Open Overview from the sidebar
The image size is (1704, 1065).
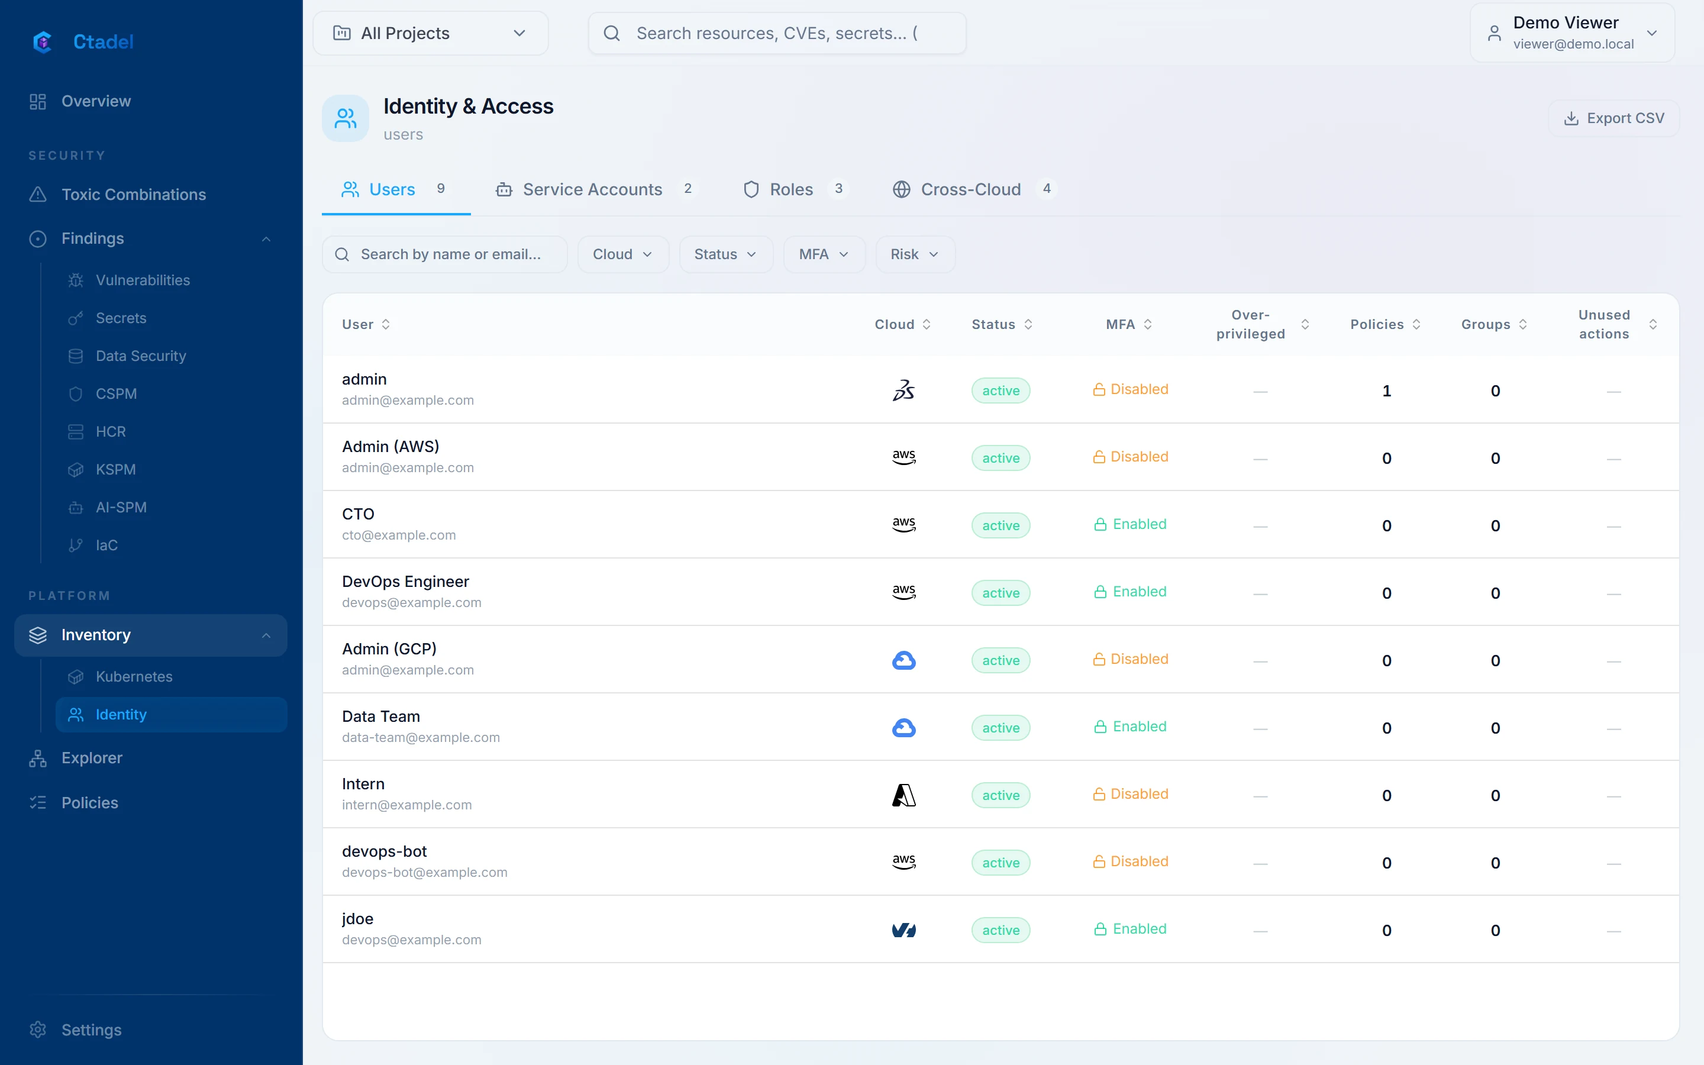click(151, 101)
